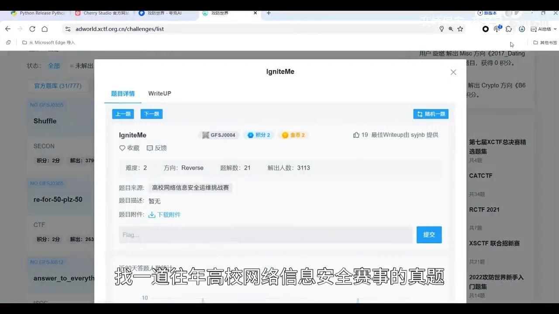Open the browser home page icon

pos(45,29)
